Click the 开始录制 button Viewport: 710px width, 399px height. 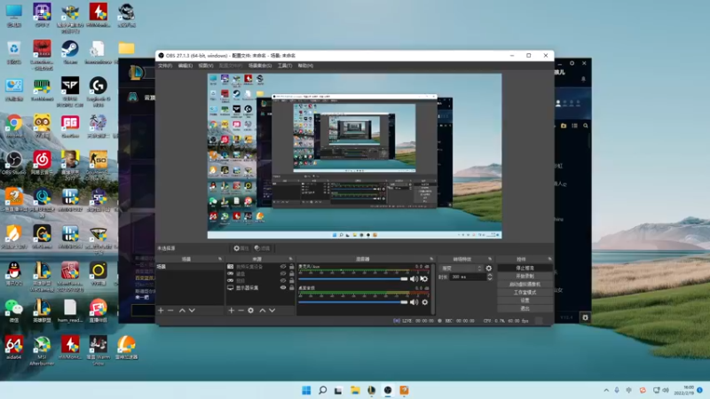(525, 276)
